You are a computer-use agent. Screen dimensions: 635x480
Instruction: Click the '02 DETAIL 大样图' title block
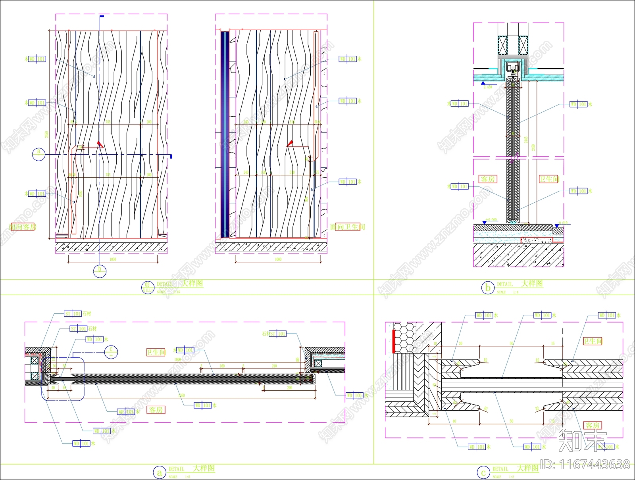pyautogui.click(x=173, y=287)
